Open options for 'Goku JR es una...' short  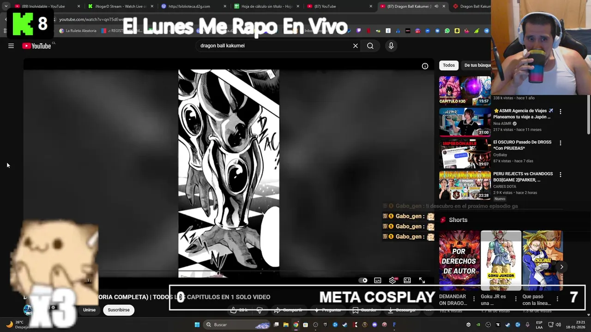point(516,299)
